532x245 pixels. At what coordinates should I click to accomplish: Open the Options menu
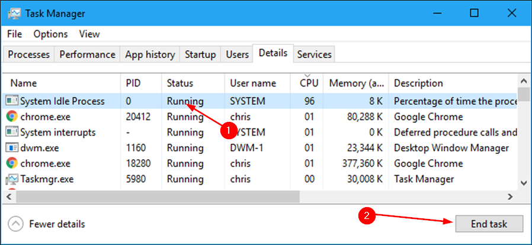point(50,34)
